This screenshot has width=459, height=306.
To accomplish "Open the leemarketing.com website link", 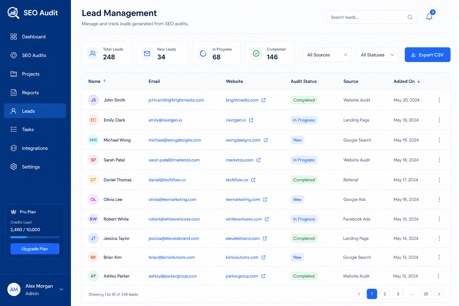I will click(x=243, y=199).
